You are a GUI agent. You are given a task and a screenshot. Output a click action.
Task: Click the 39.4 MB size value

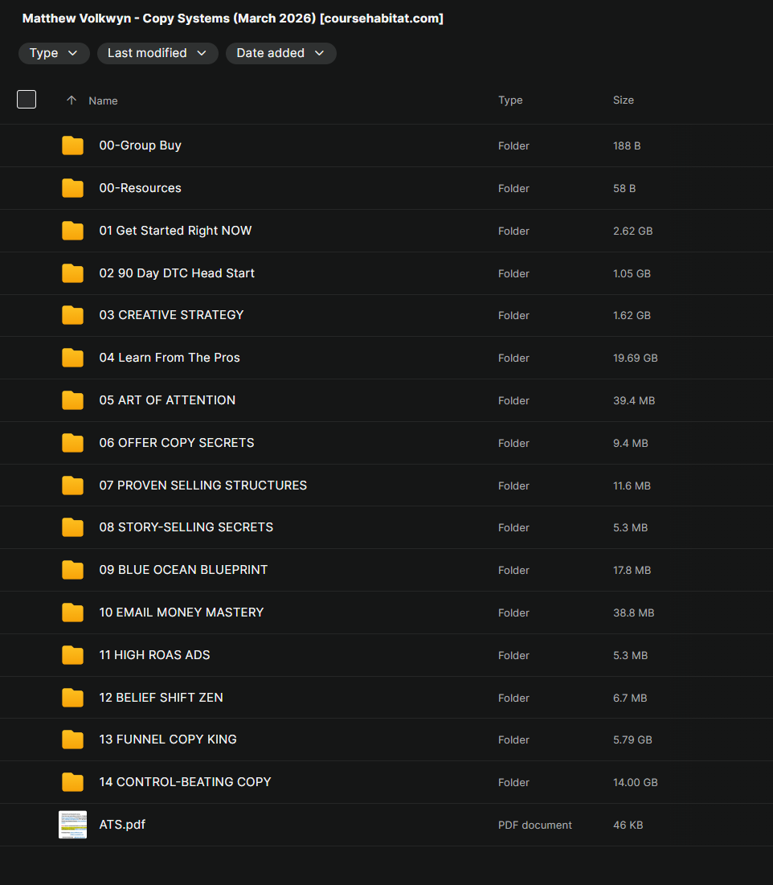click(x=634, y=401)
